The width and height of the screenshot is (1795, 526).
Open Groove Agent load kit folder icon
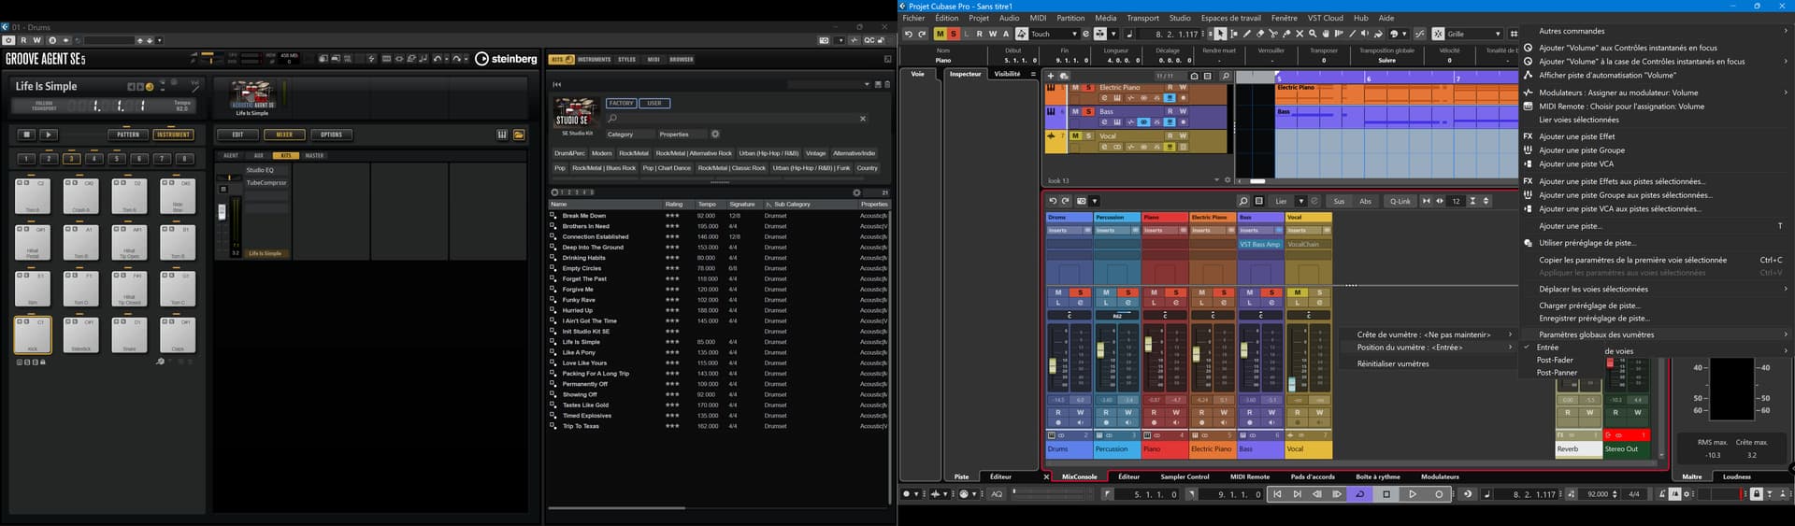point(519,135)
